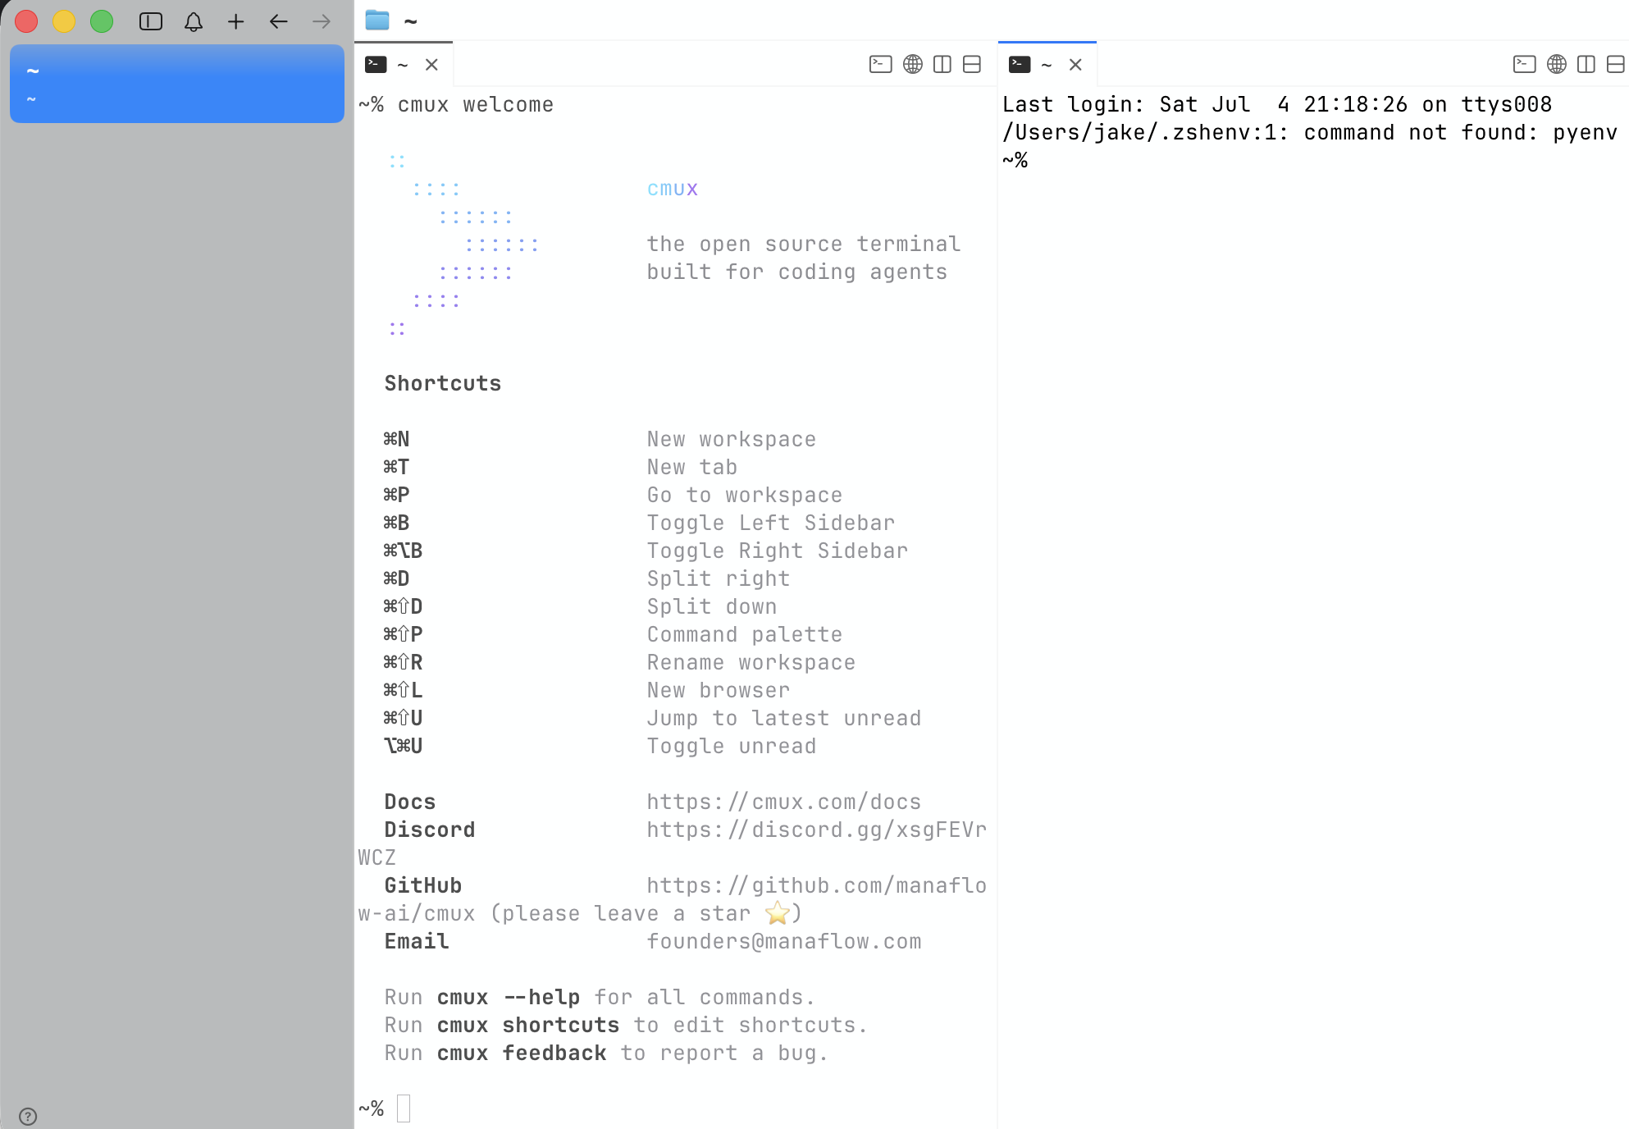Click the 'Go to workspace' text
1629x1129 pixels.
tap(745, 495)
